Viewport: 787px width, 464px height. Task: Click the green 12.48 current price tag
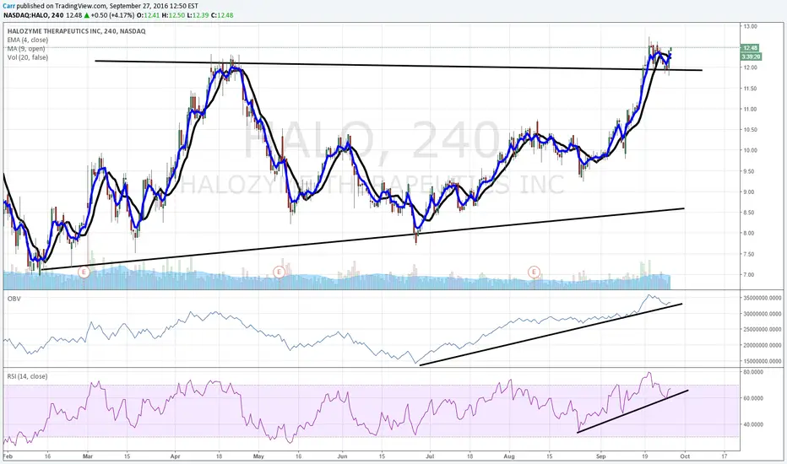751,48
